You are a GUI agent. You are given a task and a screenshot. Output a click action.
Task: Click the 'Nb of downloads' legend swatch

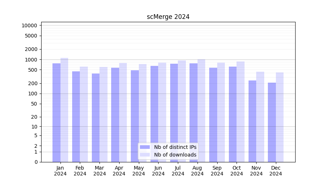(145, 155)
